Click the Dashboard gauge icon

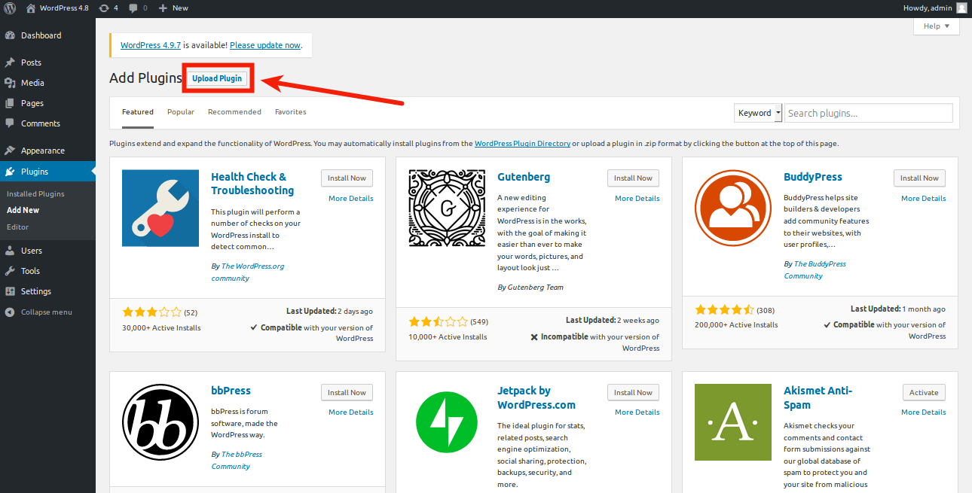pyautogui.click(x=10, y=35)
